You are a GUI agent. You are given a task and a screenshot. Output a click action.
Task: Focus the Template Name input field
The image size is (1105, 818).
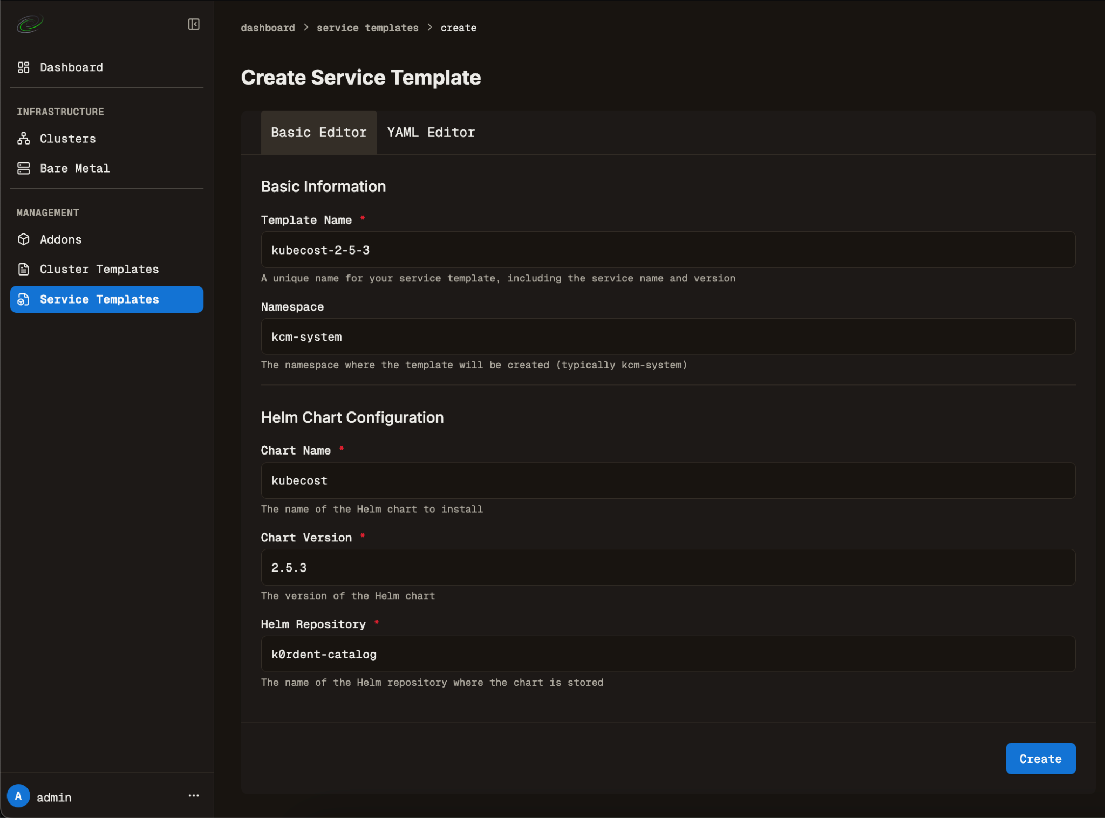pyautogui.click(x=667, y=250)
